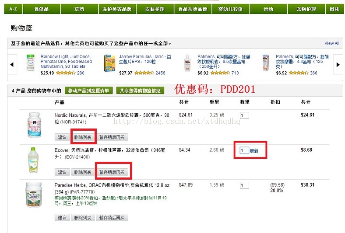
Task: Open Rainbow Light Prenatal One product link
Action: [x=66, y=62]
